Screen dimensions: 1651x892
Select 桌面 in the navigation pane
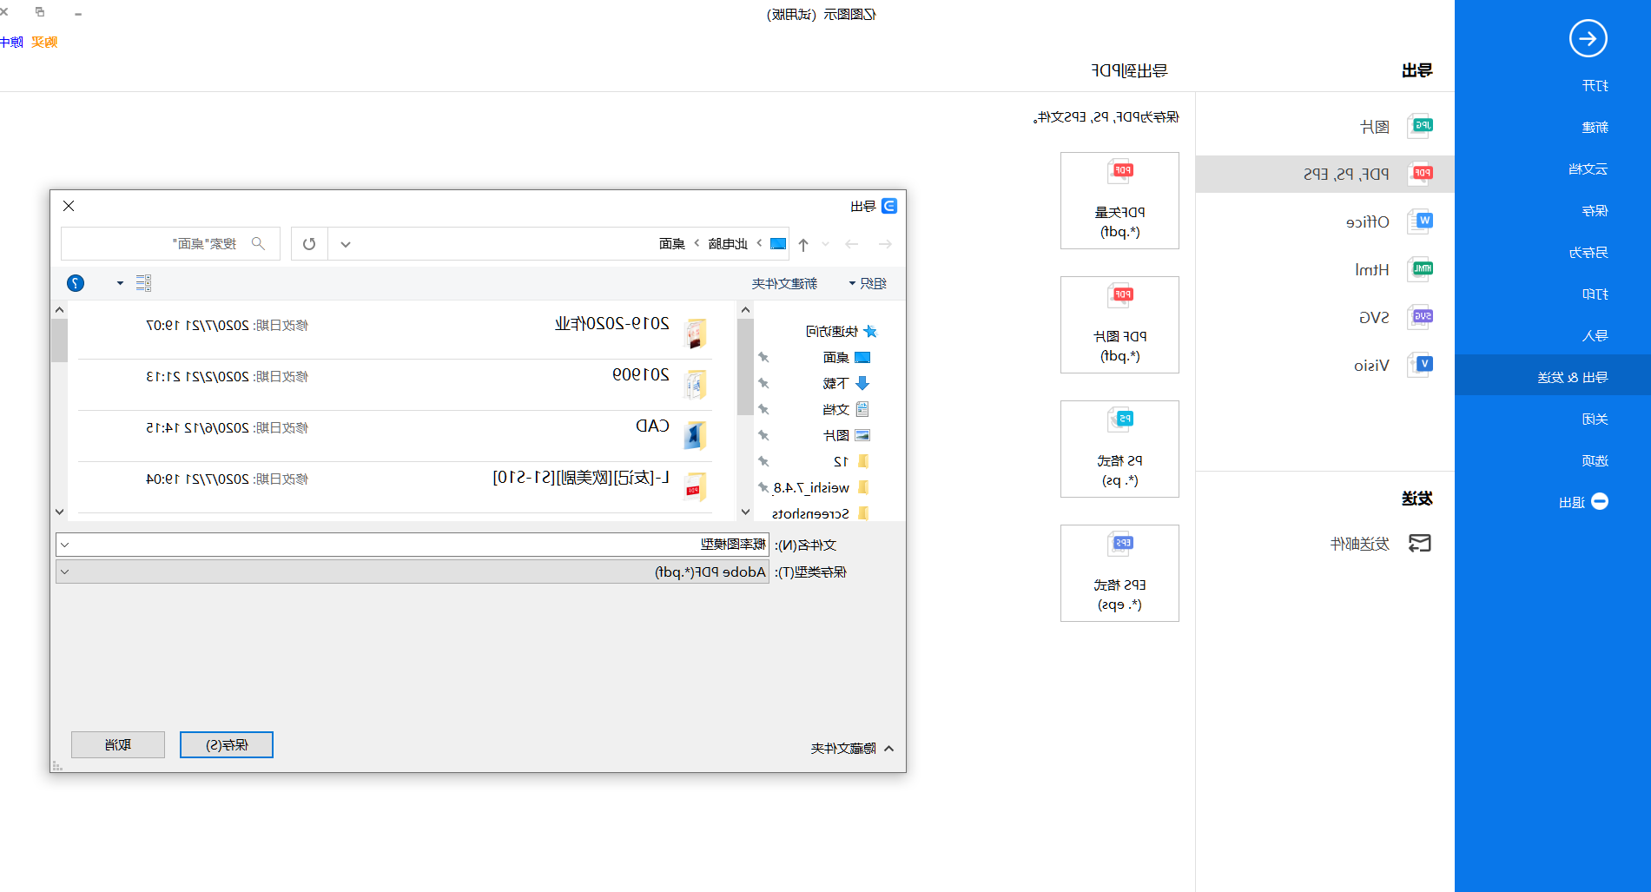point(846,358)
